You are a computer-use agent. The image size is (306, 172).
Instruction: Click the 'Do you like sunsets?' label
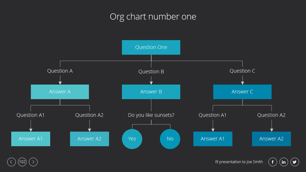click(x=151, y=115)
